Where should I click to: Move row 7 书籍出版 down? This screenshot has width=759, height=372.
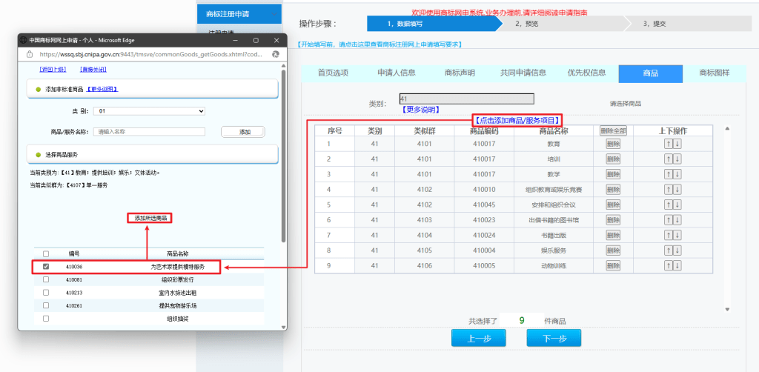[x=677, y=235]
